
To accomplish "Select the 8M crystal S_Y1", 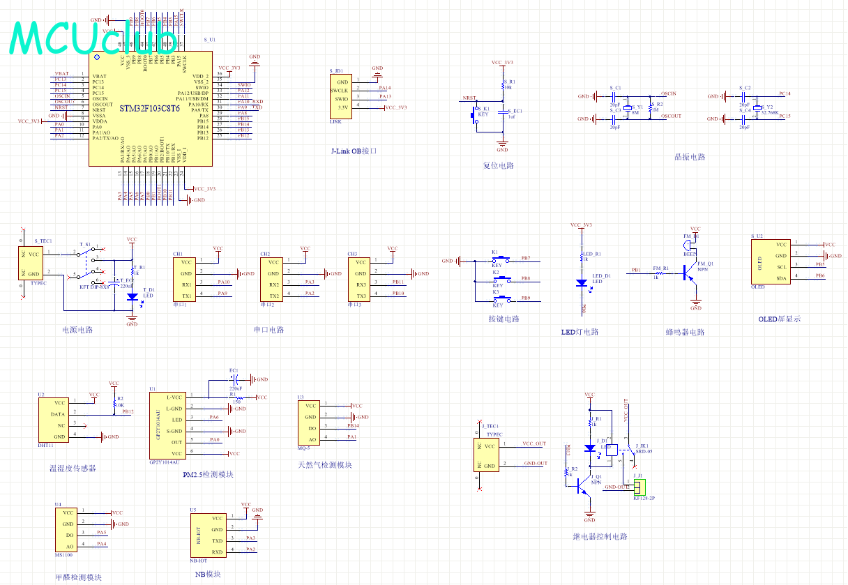I will 628,106.
